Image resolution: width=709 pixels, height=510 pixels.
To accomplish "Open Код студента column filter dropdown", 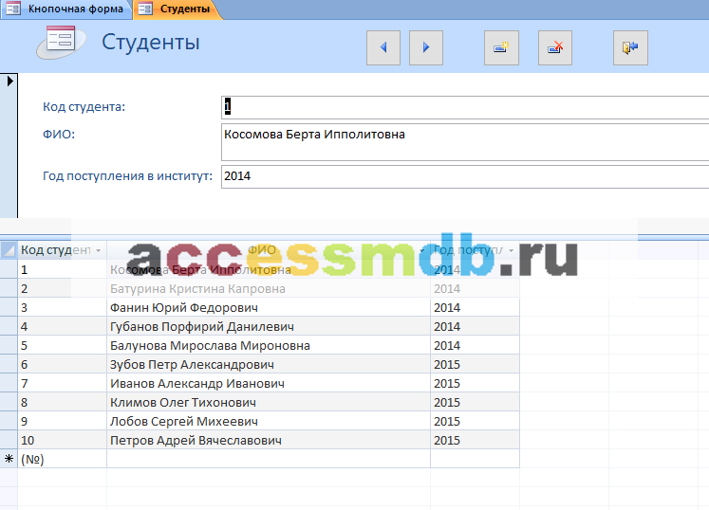I will pyautogui.click(x=98, y=250).
